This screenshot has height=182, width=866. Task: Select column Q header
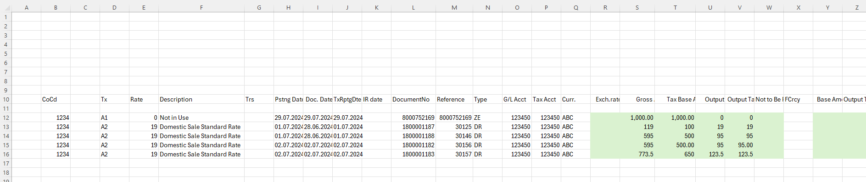(576, 8)
